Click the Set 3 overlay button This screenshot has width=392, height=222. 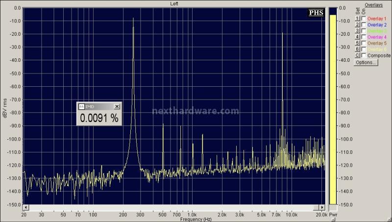(357, 31)
